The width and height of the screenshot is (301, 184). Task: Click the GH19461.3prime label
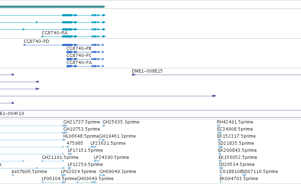117,136
